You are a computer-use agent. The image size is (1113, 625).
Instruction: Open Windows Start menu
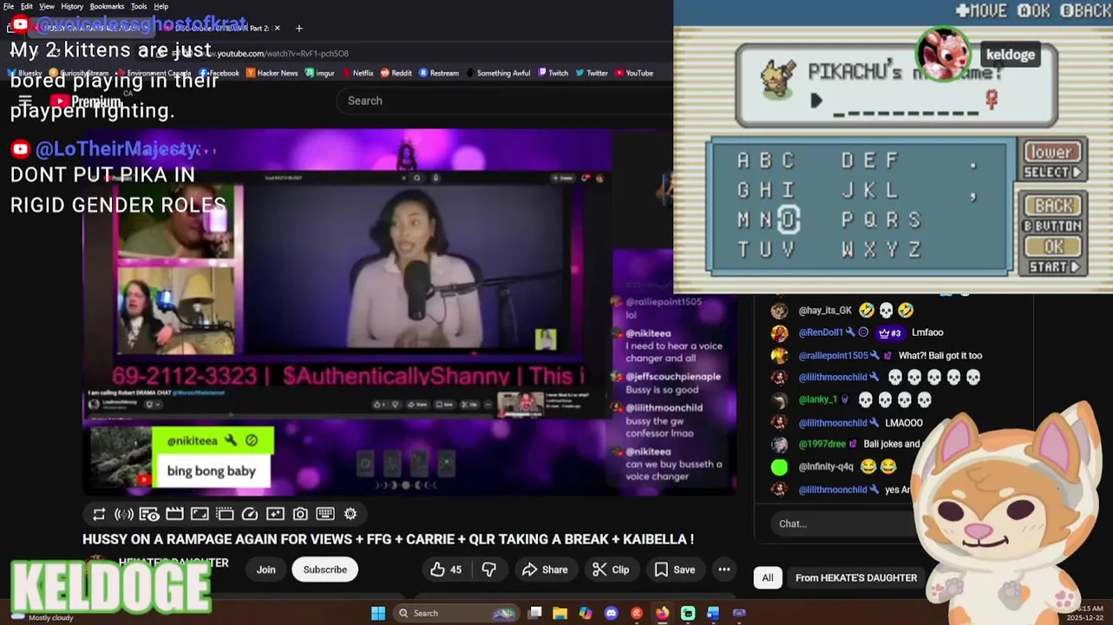[378, 613]
